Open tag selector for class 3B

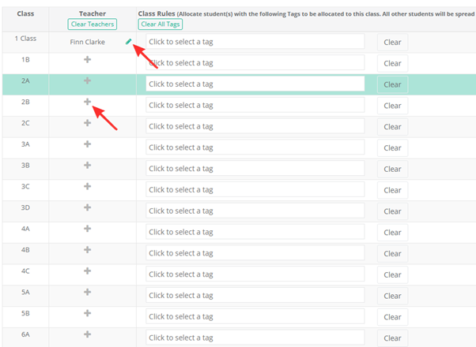[255, 168]
